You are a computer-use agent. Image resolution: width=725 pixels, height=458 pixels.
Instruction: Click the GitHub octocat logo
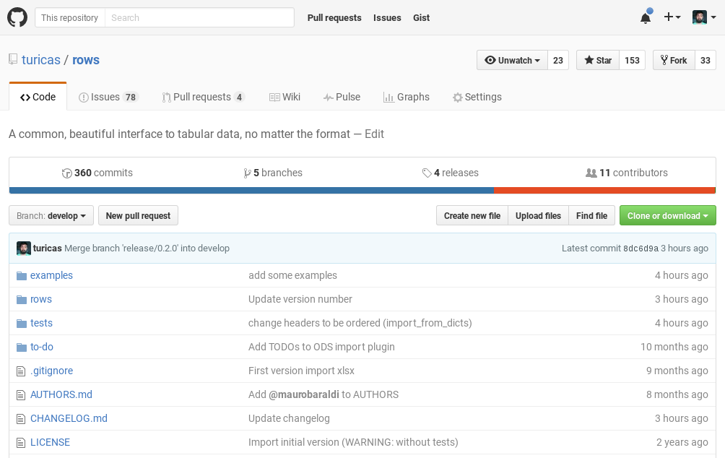click(17, 17)
